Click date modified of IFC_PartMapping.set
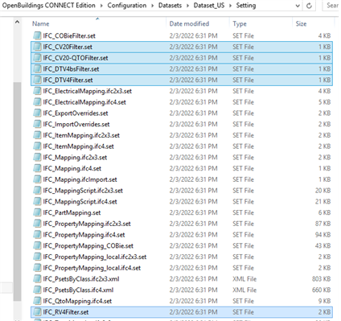Screen dimensions: 341x321 193,212
